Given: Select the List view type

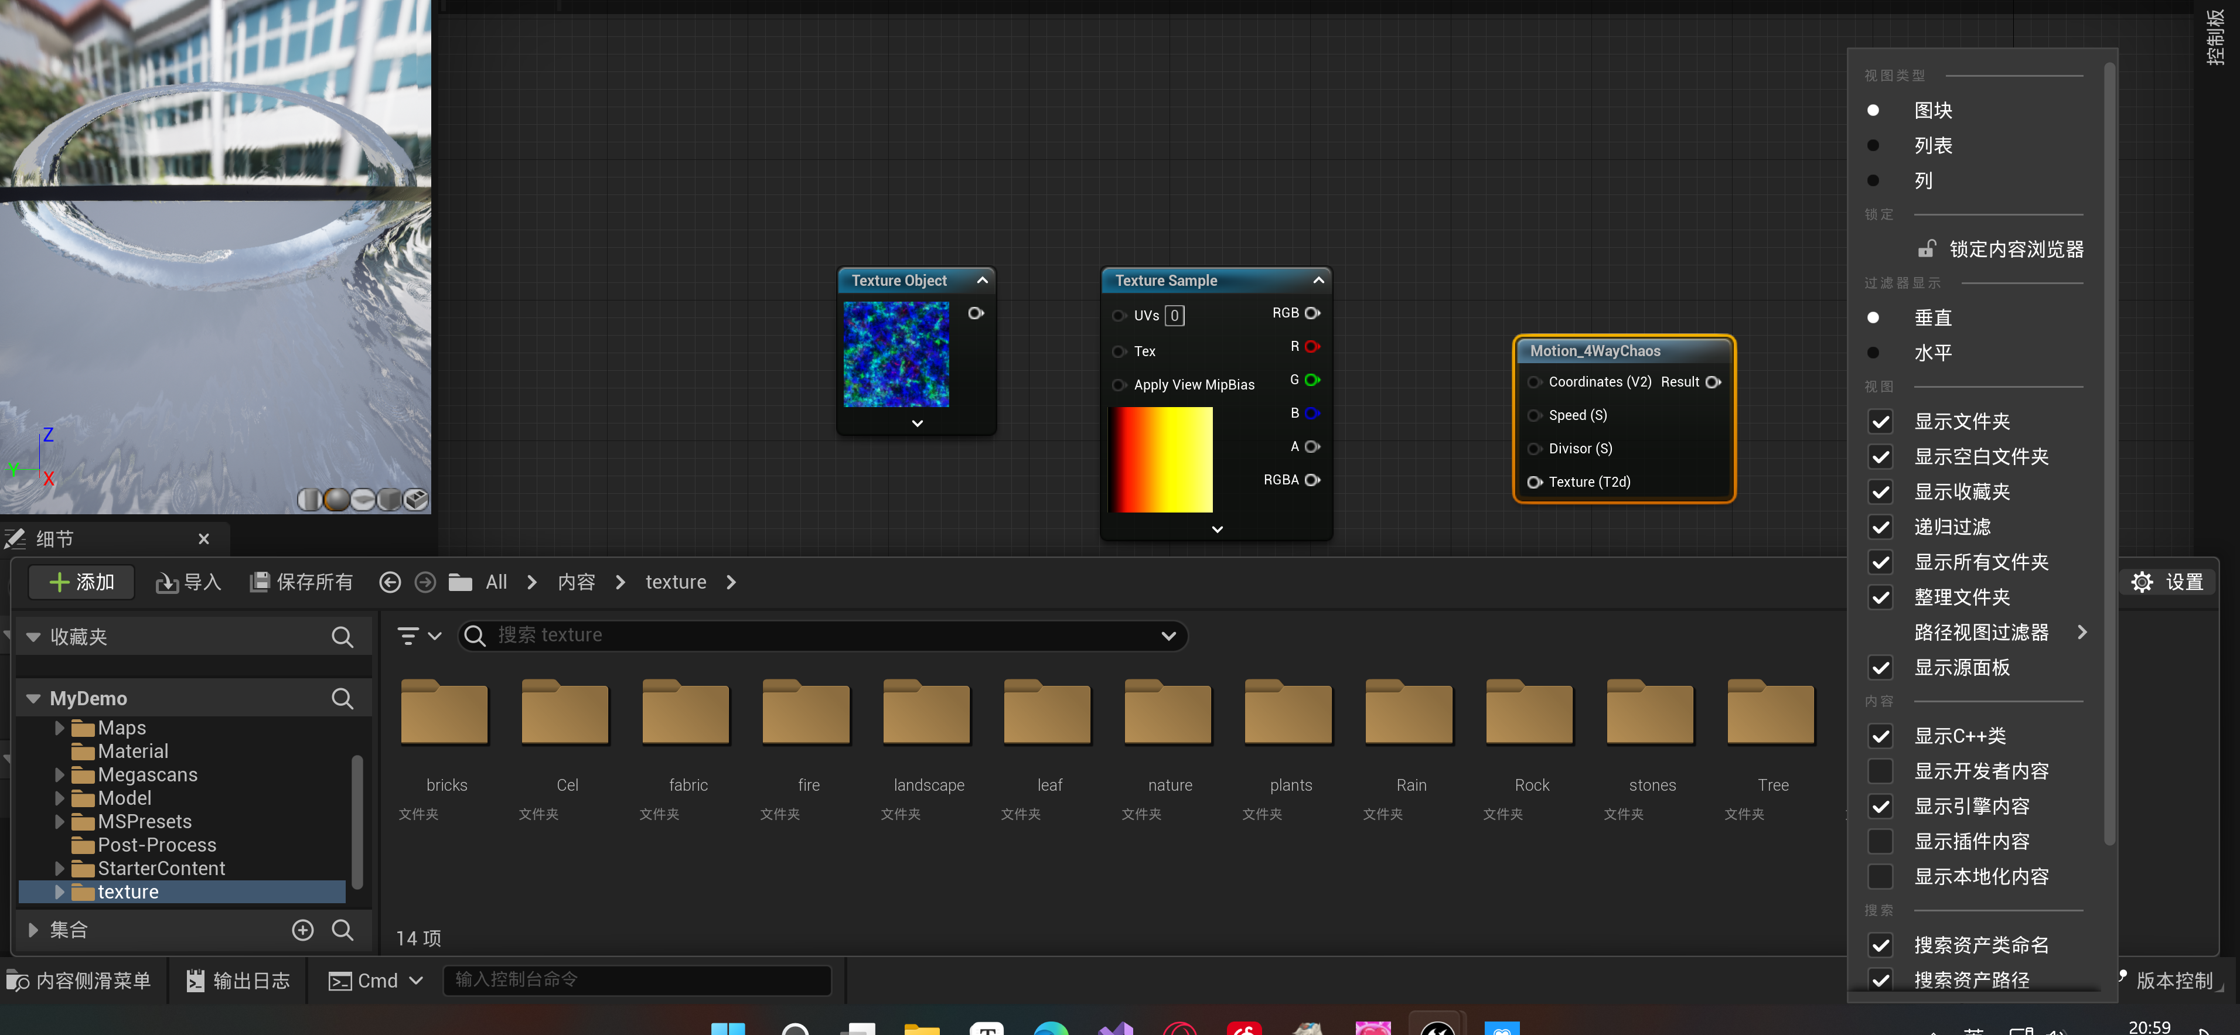Looking at the screenshot, I should click(x=1933, y=146).
